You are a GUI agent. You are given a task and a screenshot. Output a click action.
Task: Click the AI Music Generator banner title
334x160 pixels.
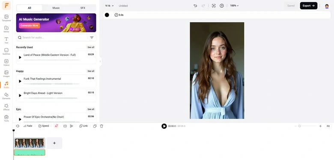click(x=34, y=19)
